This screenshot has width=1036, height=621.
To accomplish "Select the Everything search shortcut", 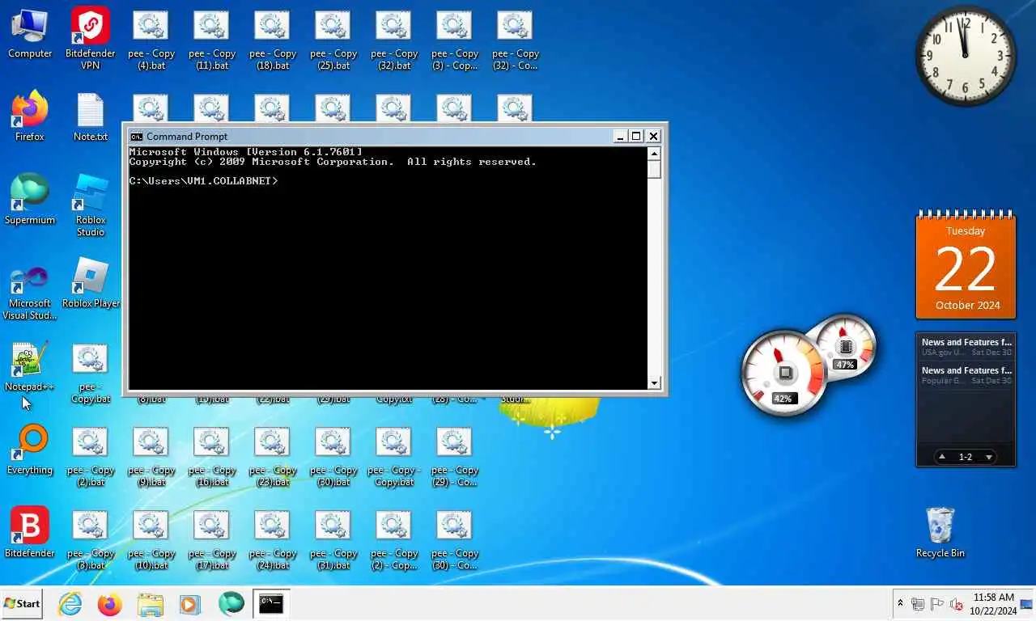I will click(x=30, y=450).
